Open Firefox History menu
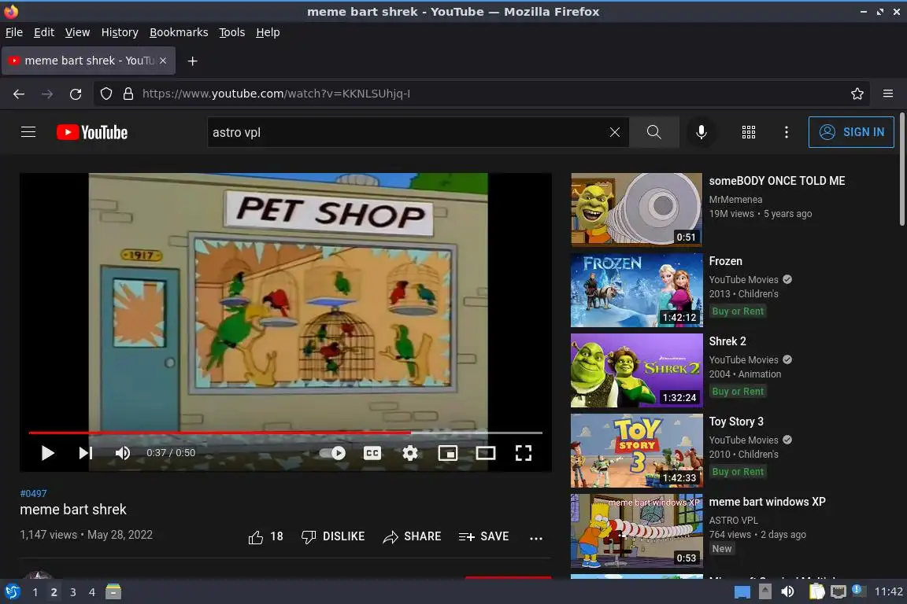This screenshot has width=907, height=604. point(120,32)
